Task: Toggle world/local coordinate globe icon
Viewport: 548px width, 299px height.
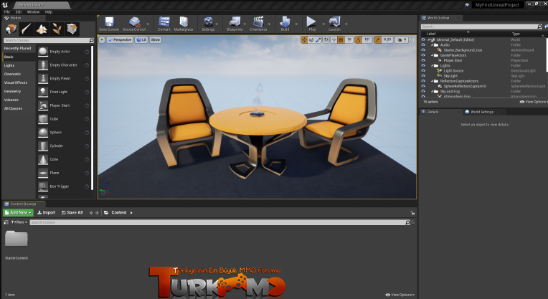Action: point(326,40)
